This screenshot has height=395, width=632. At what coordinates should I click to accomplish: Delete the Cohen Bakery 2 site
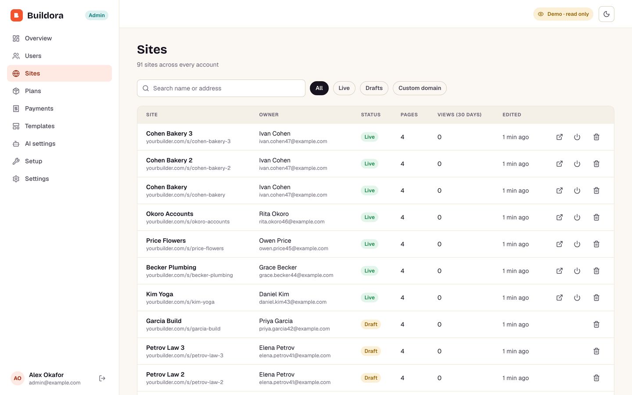[x=596, y=164]
